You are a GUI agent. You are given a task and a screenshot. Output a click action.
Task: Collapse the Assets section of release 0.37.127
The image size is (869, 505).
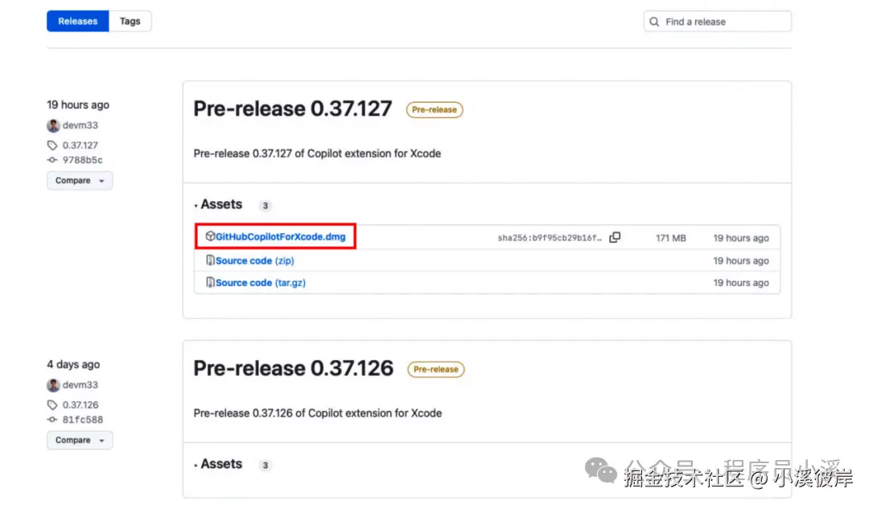(218, 204)
